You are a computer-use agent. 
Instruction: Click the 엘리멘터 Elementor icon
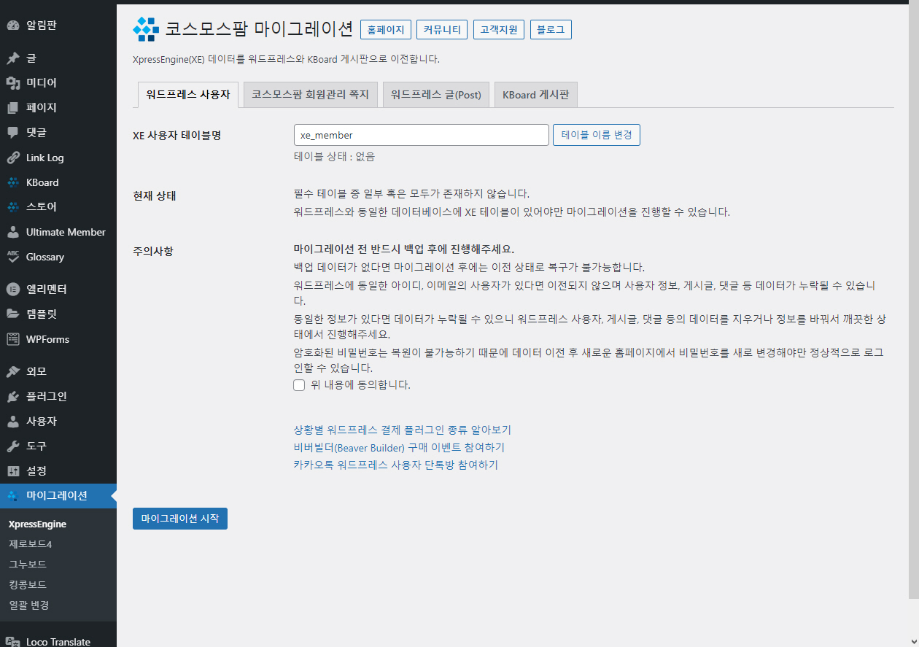tap(13, 289)
